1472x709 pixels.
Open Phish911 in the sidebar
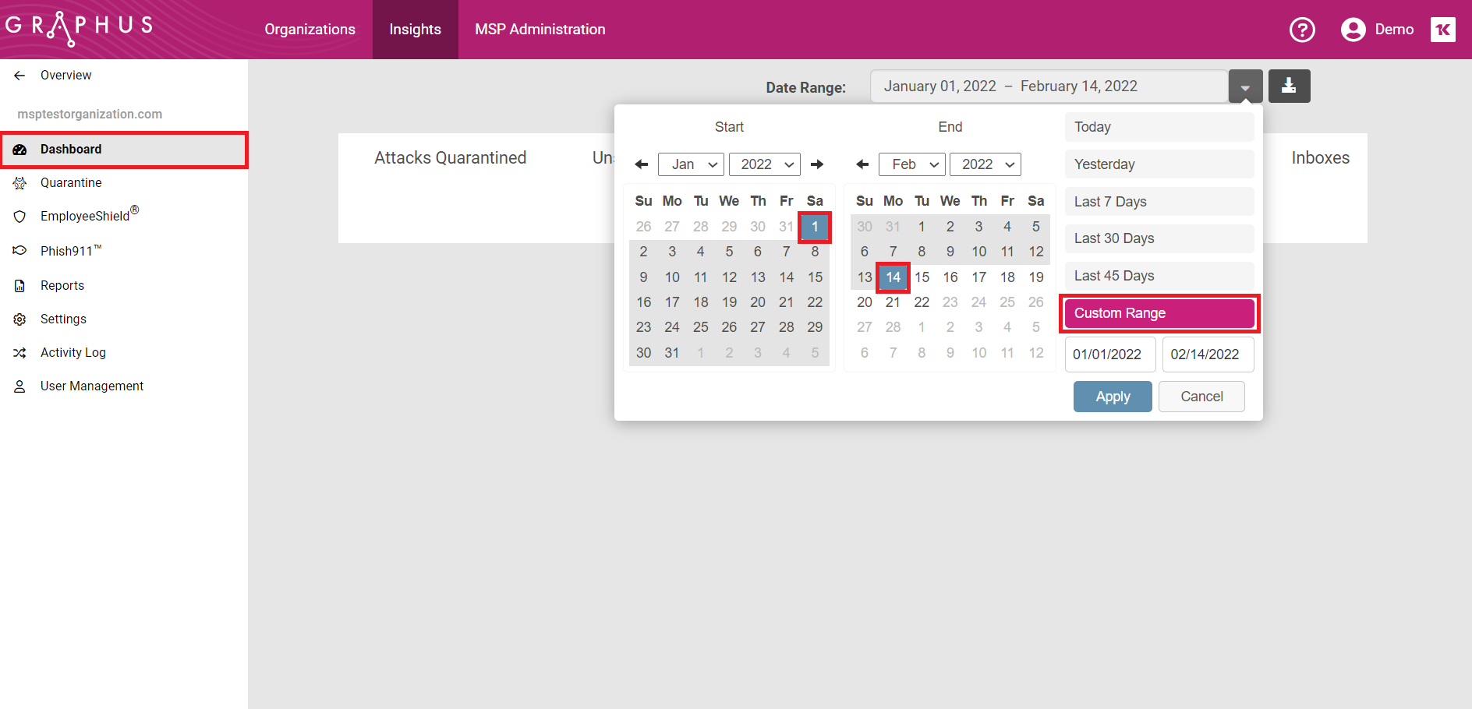point(71,251)
